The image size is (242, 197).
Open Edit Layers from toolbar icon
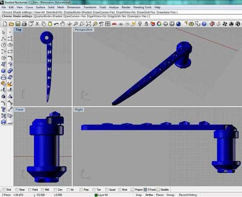(x=153, y=24)
